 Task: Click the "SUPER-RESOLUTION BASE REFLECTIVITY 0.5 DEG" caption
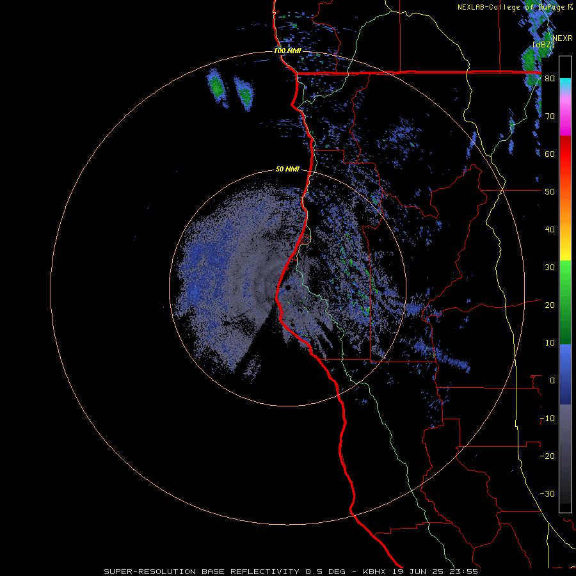tap(225, 572)
